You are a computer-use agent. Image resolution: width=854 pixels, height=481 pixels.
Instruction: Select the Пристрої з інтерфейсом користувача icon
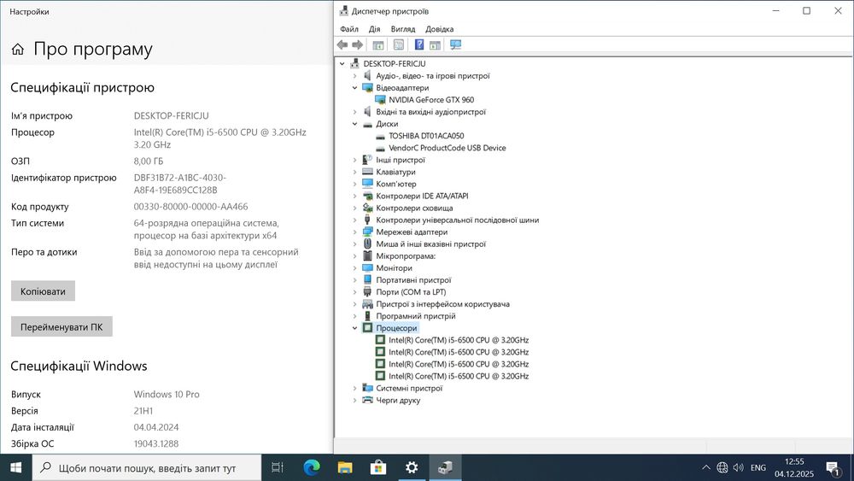[x=367, y=304]
